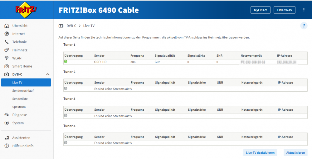Click the Telefonie phone icon
312x159 pixels.
pos(7,42)
